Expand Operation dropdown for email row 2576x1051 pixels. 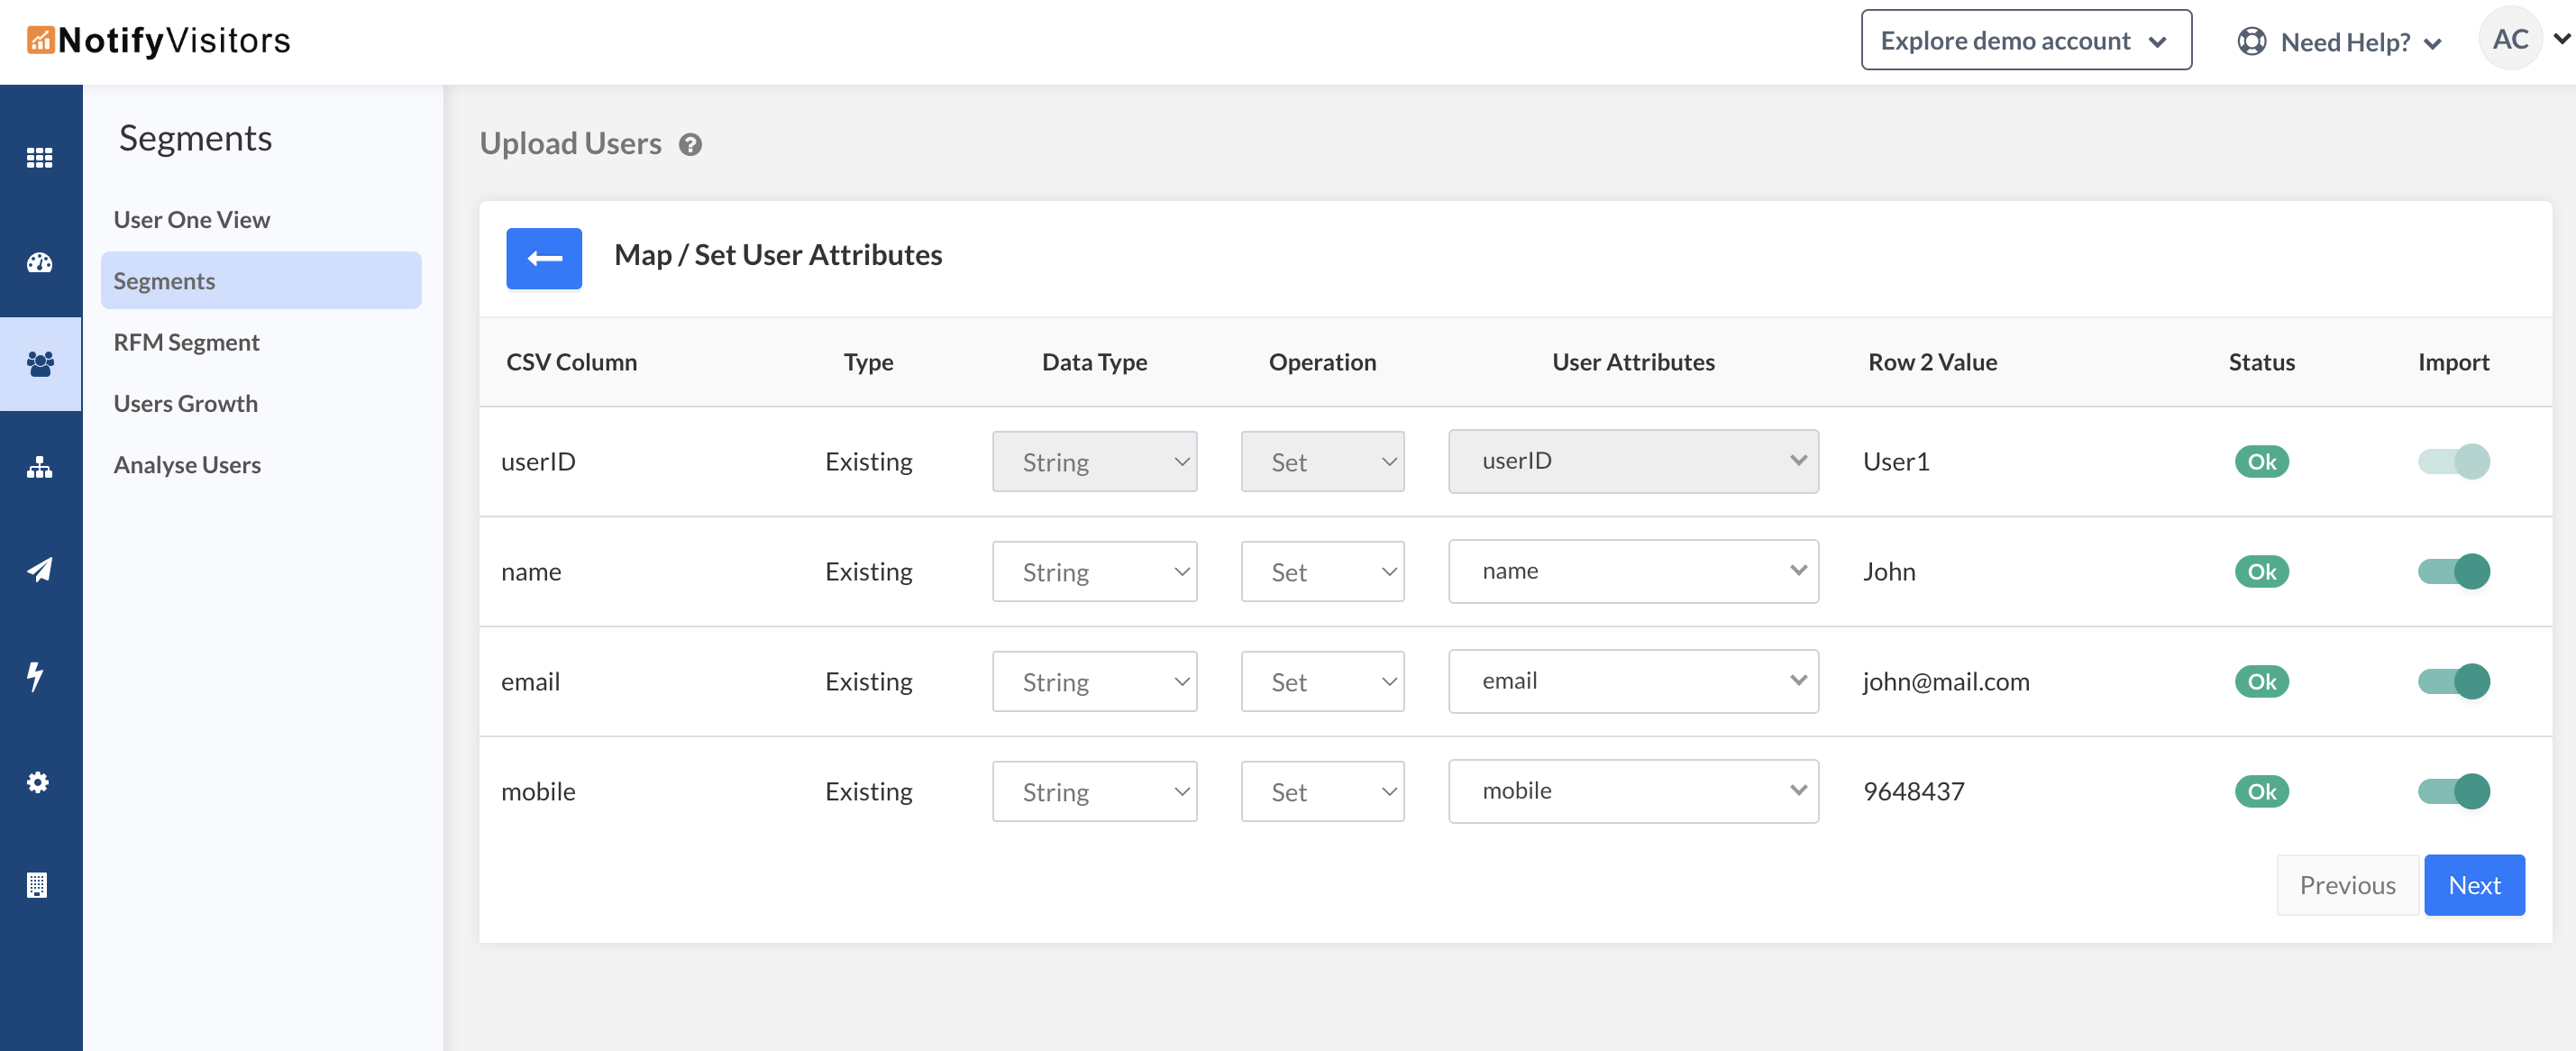[x=1322, y=681]
